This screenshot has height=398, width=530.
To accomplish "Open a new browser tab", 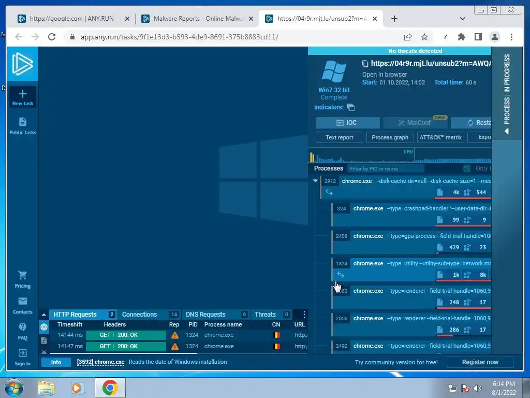I will [x=394, y=19].
